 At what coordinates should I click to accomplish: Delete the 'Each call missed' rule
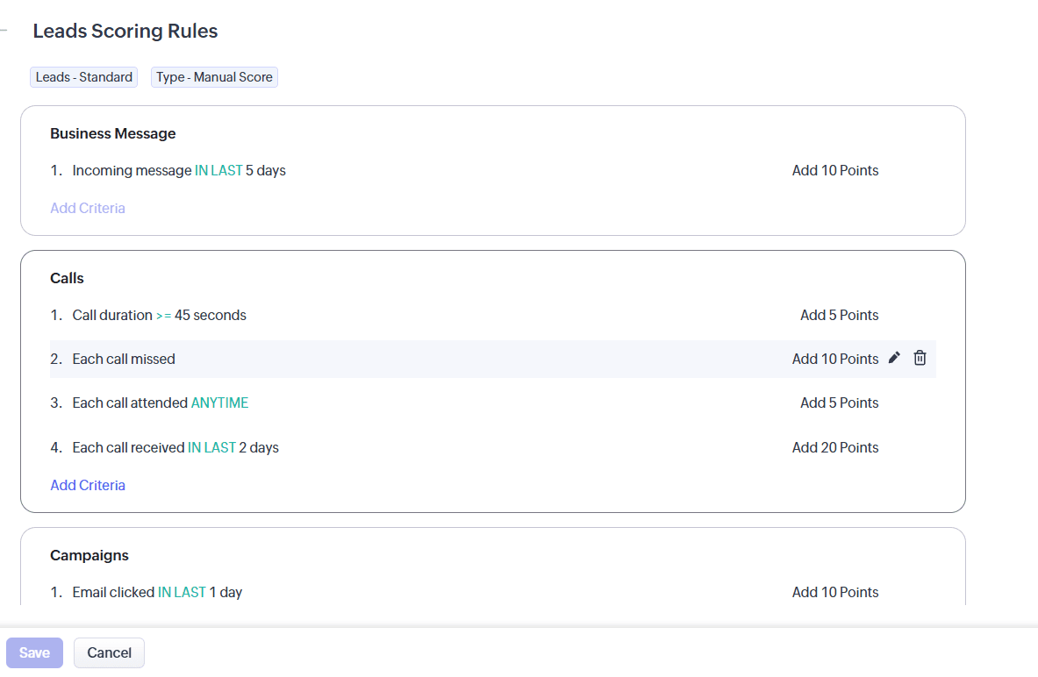(x=920, y=358)
